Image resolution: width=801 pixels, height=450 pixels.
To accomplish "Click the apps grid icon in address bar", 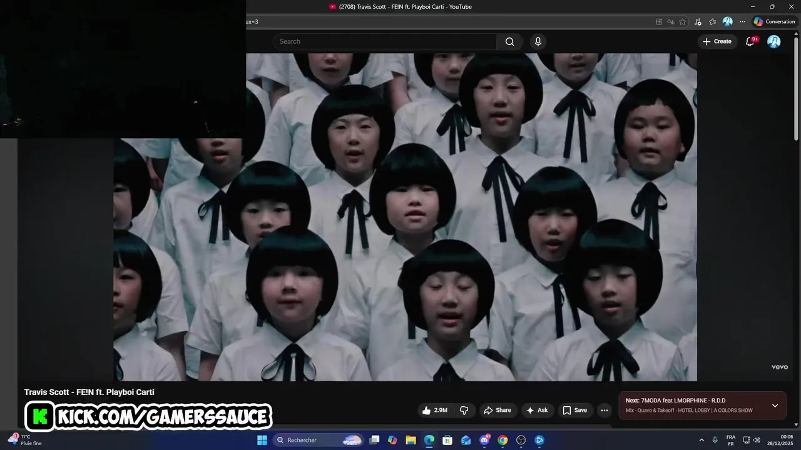I will click(659, 21).
